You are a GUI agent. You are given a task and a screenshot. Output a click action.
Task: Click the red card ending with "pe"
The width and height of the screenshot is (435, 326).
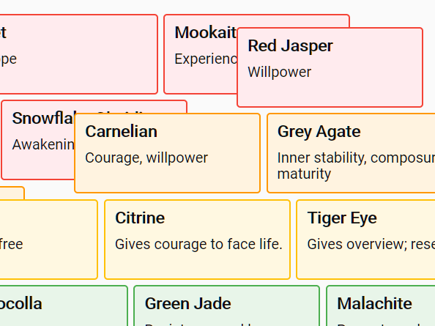point(78,54)
